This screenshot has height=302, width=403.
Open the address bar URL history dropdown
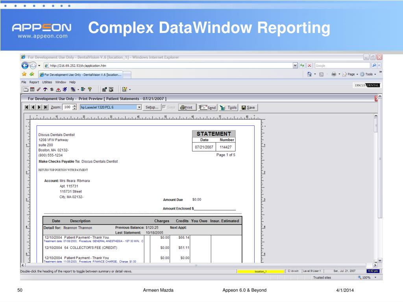[x=295, y=66]
